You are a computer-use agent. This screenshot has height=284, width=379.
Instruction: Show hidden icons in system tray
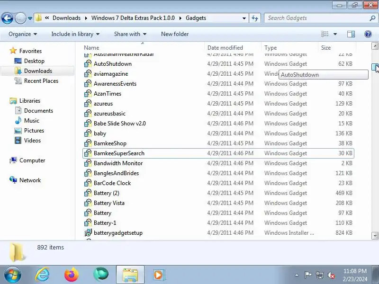[297, 275]
